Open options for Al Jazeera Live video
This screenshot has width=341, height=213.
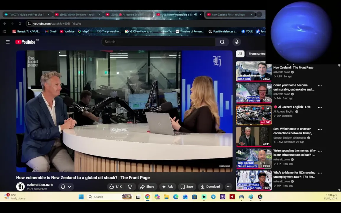[320, 107]
